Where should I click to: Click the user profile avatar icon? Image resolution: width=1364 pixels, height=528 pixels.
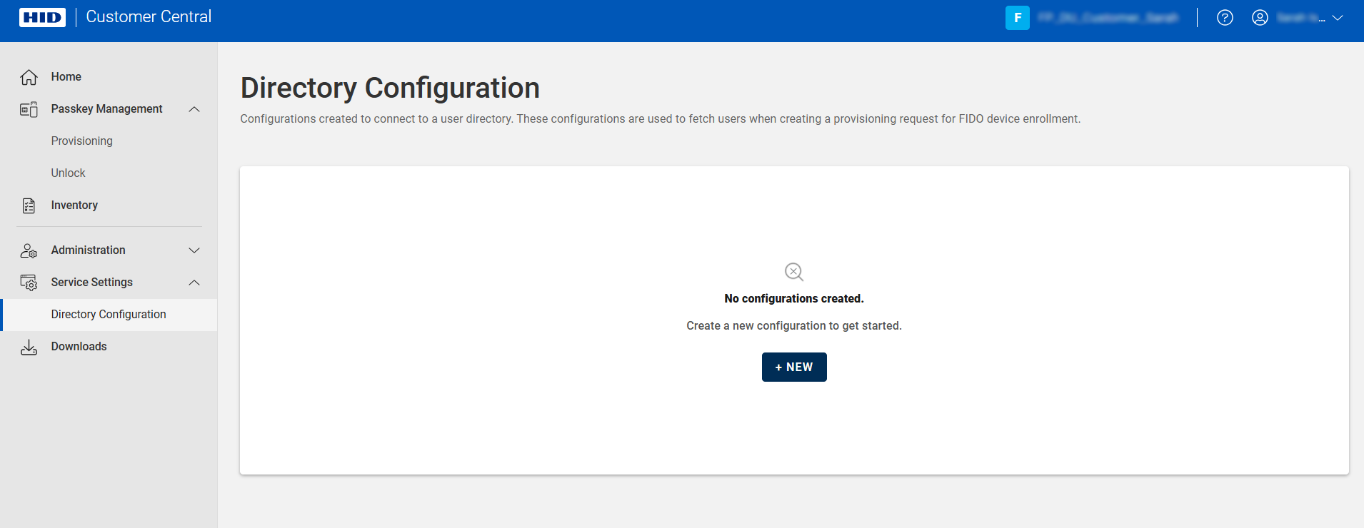1260,18
